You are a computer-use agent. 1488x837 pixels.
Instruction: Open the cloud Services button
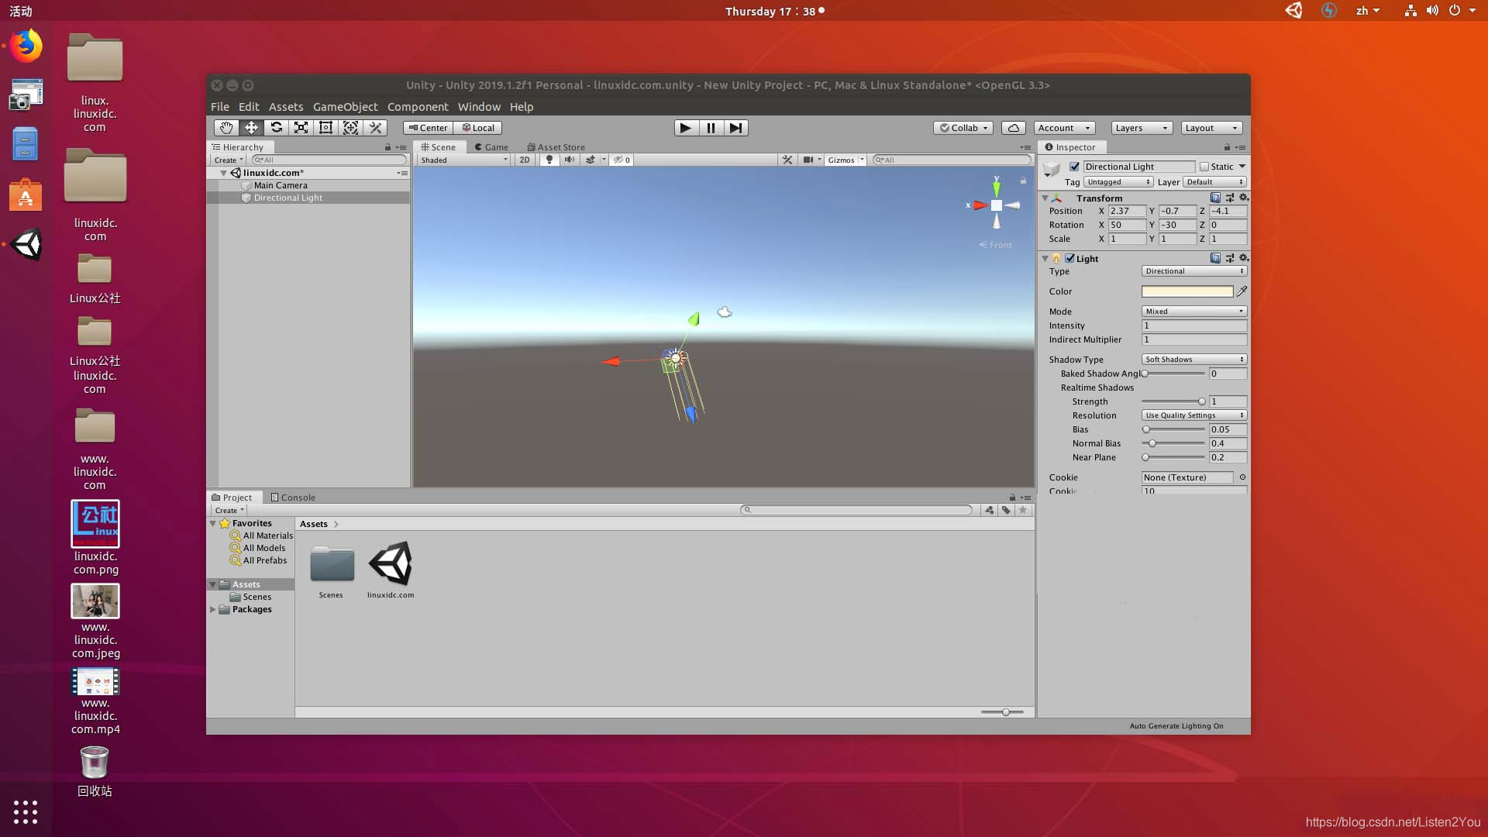coord(1013,128)
